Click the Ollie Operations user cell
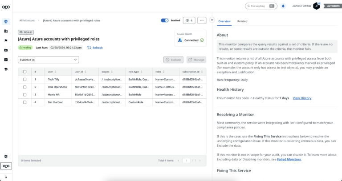342x181 pixels. [57, 87]
